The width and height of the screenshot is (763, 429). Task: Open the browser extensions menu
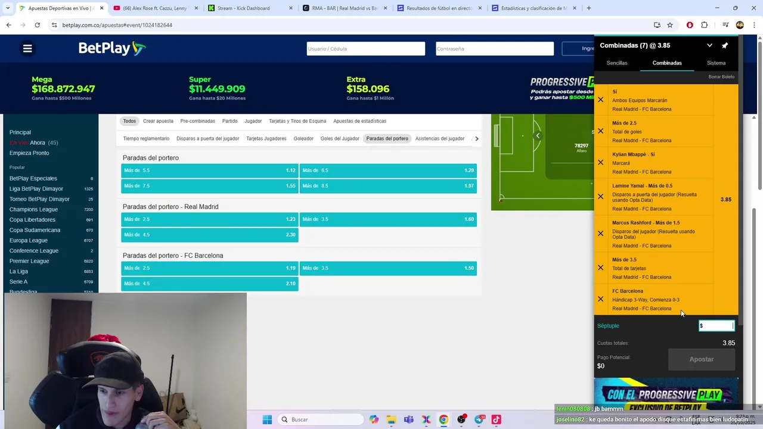pyautogui.click(x=705, y=25)
